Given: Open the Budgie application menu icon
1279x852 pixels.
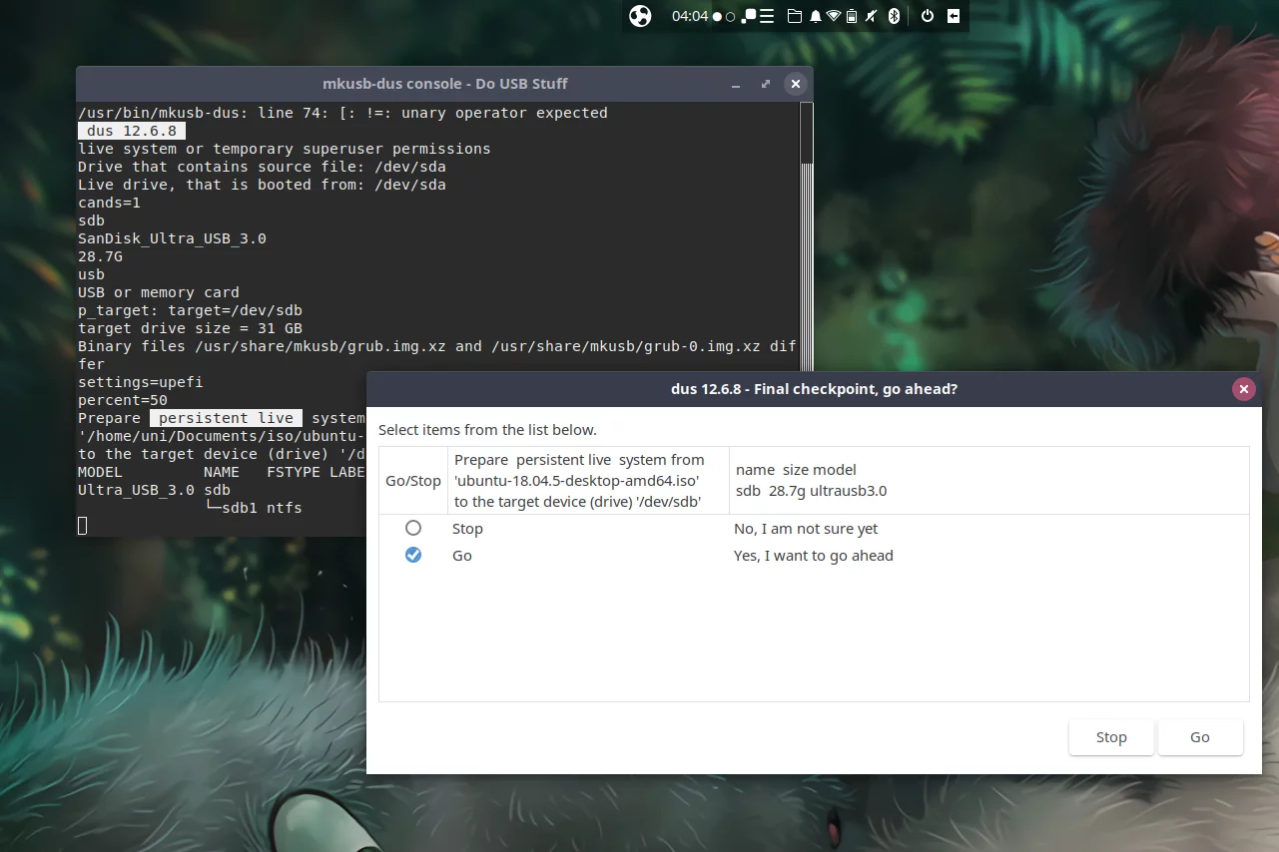Looking at the screenshot, I should 640,16.
